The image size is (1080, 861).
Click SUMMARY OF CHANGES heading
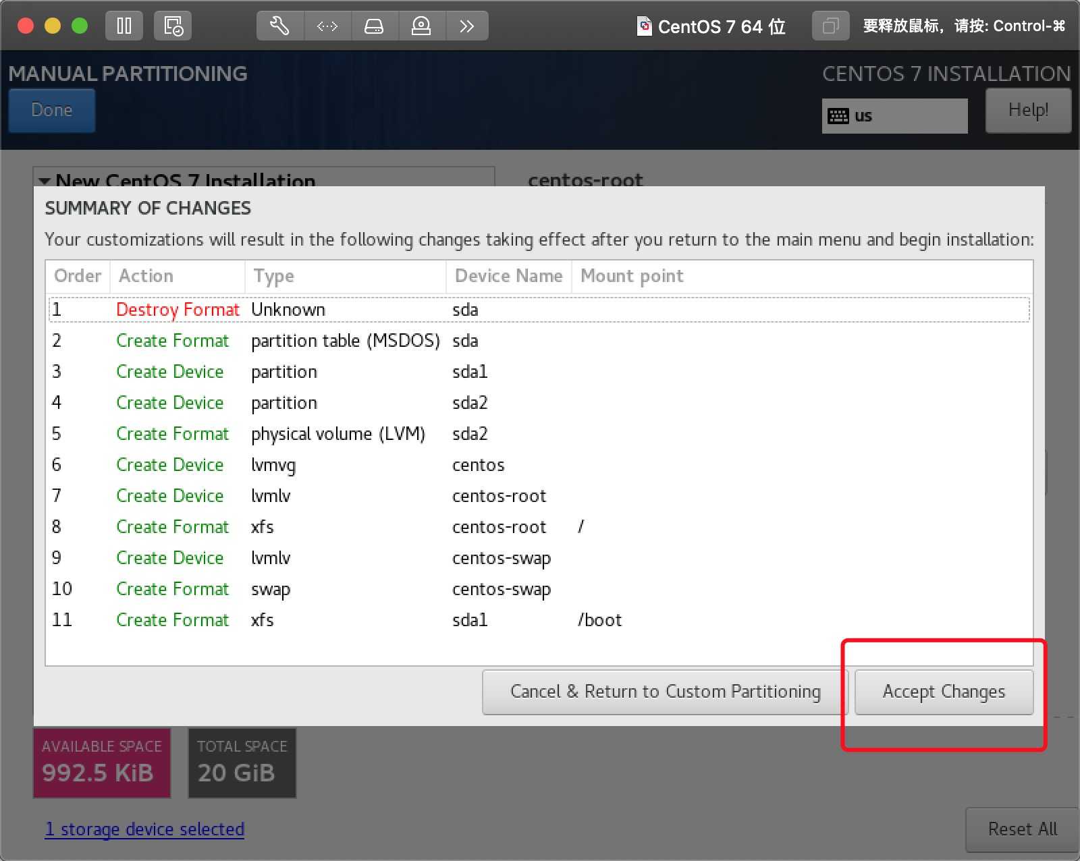[x=148, y=208]
